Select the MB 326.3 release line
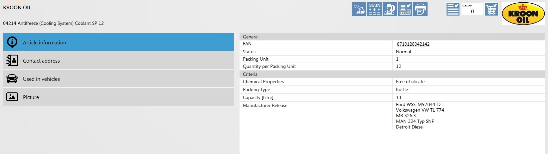548x154 pixels. click(x=406, y=116)
